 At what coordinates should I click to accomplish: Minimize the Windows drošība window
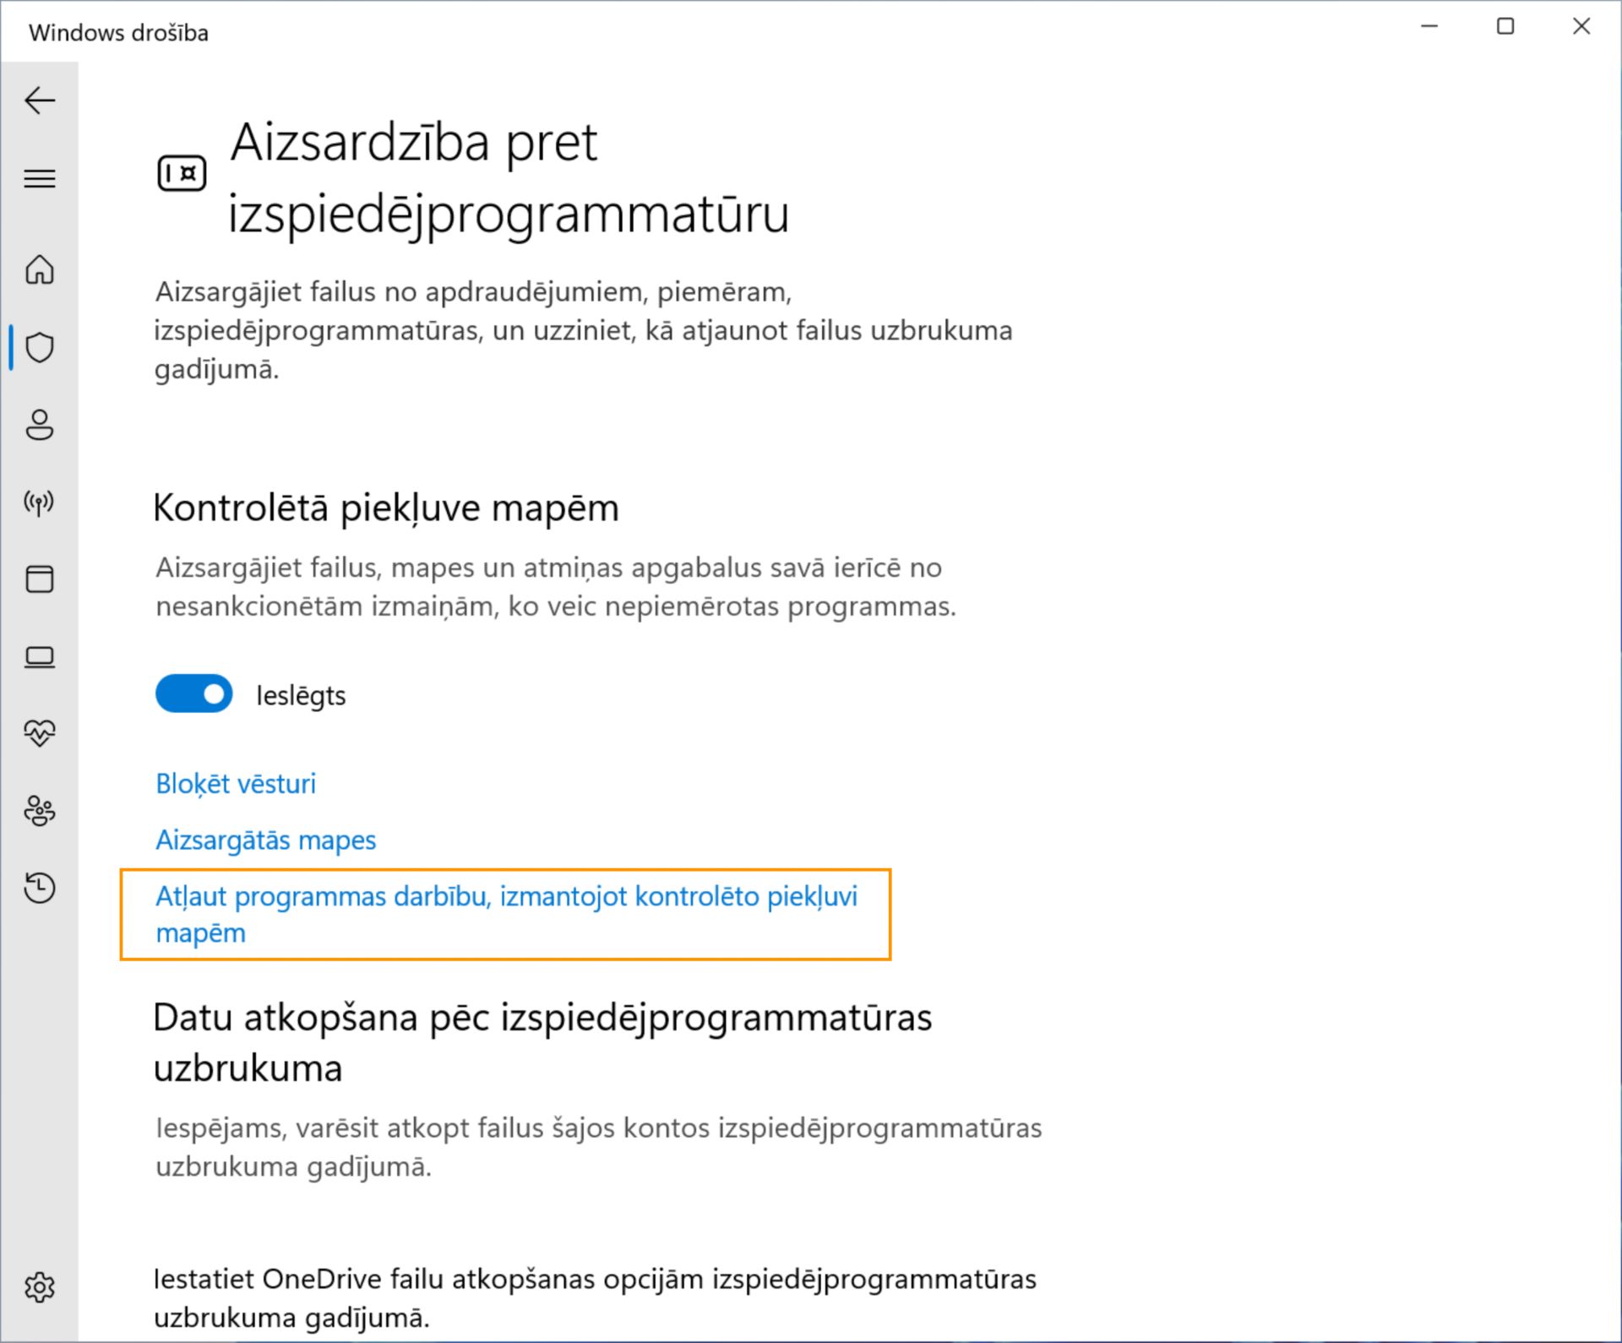point(1429,27)
